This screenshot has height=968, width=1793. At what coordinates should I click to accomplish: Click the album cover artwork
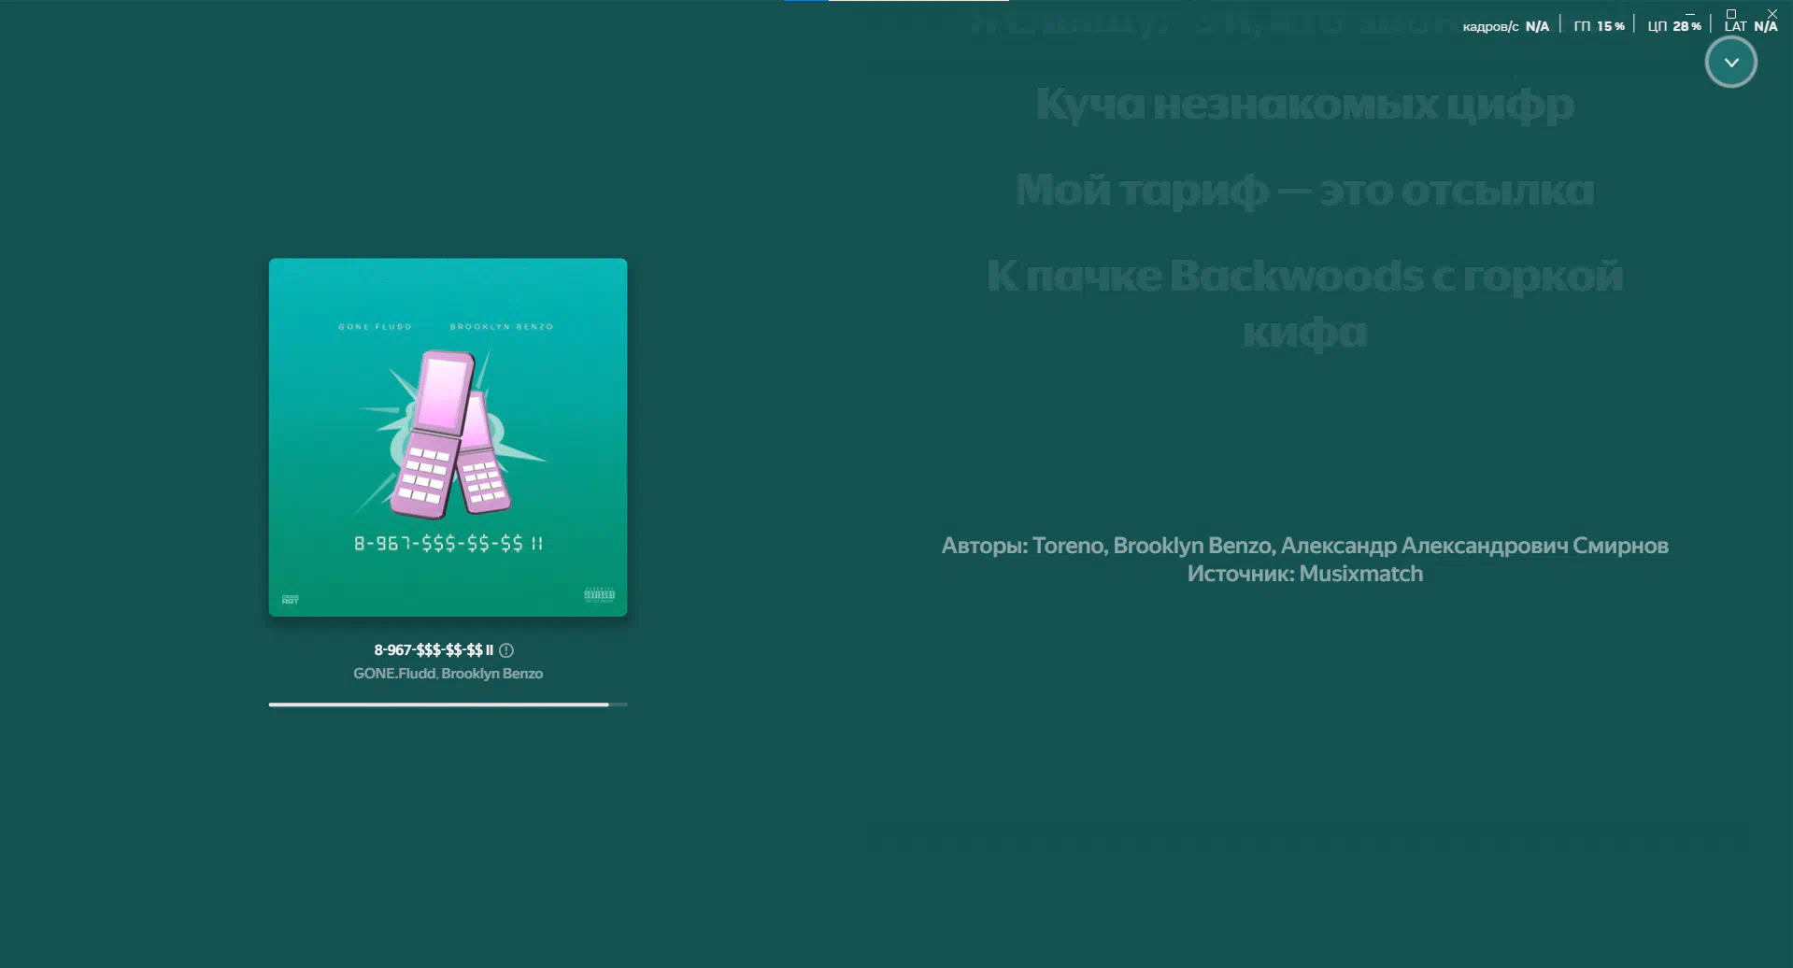[x=448, y=437]
